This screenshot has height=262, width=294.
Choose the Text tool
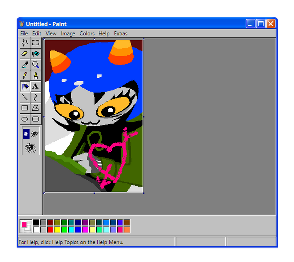36,86
